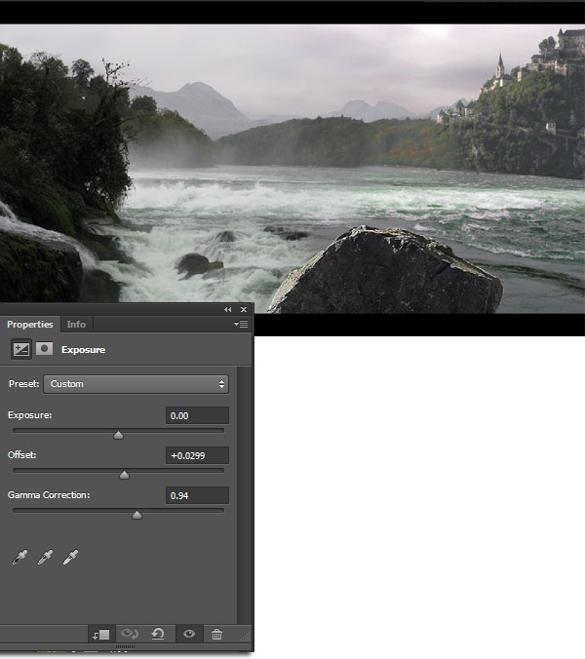This screenshot has height=659, width=585.
Task: Pick the black point eyedropper
Action: (19, 557)
